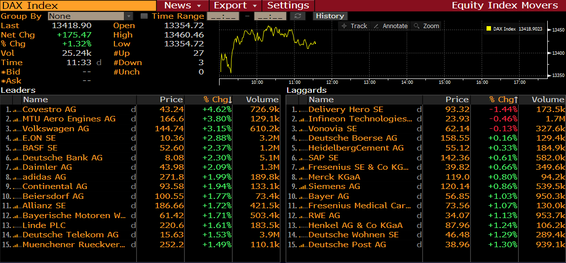Screen dimensions: 566x263
Task: Click the History button
Action: pos(330,16)
